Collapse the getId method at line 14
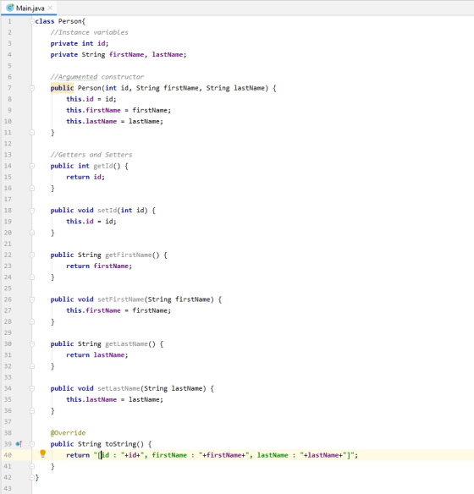Viewport: 474px width, 494px height. click(x=32, y=166)
